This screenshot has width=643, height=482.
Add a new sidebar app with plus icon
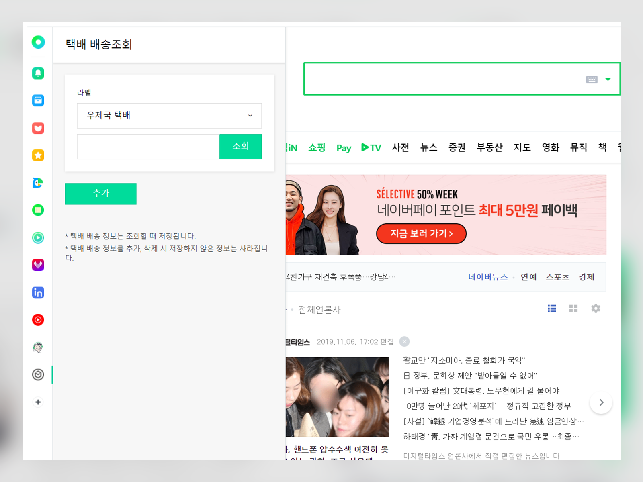[x=38, y=402]
